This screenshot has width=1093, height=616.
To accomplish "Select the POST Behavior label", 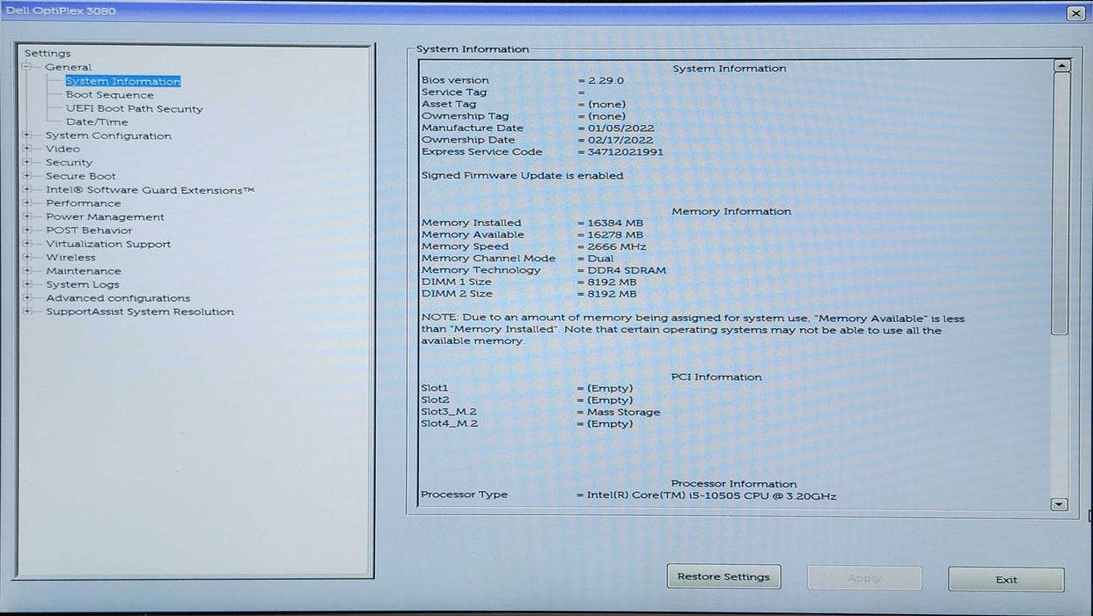I will pyautogui.click(x=89, y=231).
